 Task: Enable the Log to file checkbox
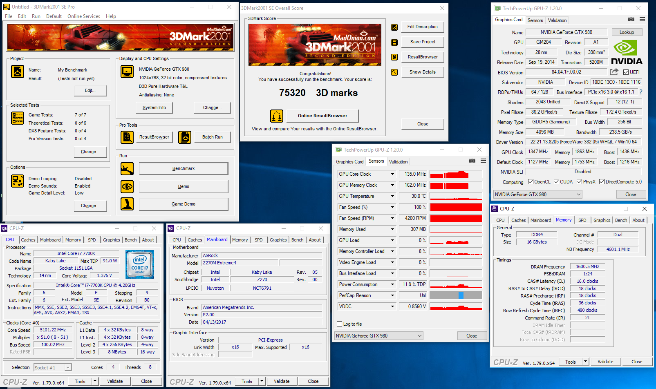click(339, 324)
